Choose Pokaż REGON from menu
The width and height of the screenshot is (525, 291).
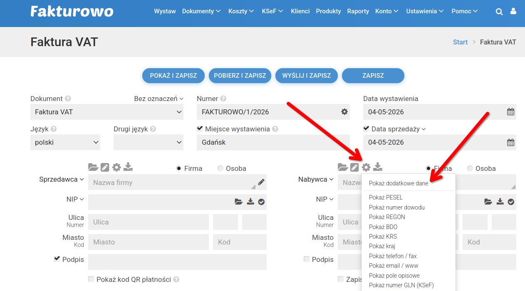point(387,217)
